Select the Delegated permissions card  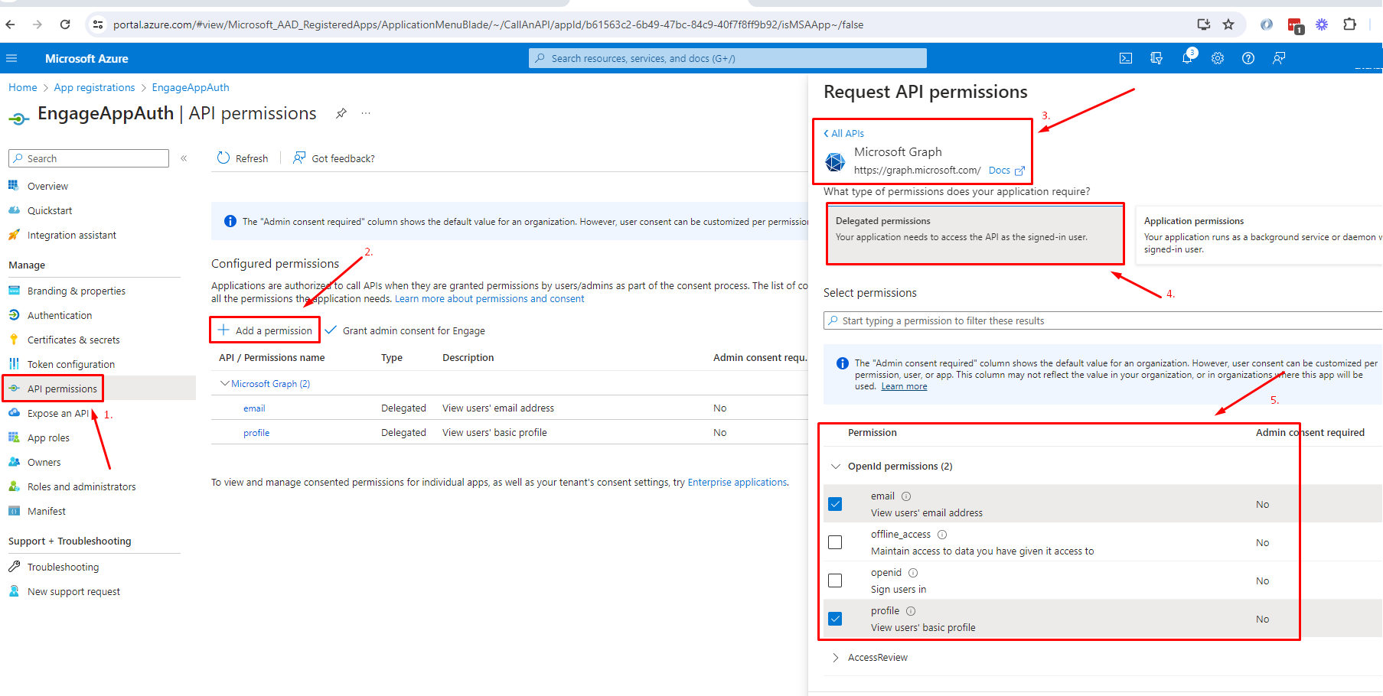point(975,234)
